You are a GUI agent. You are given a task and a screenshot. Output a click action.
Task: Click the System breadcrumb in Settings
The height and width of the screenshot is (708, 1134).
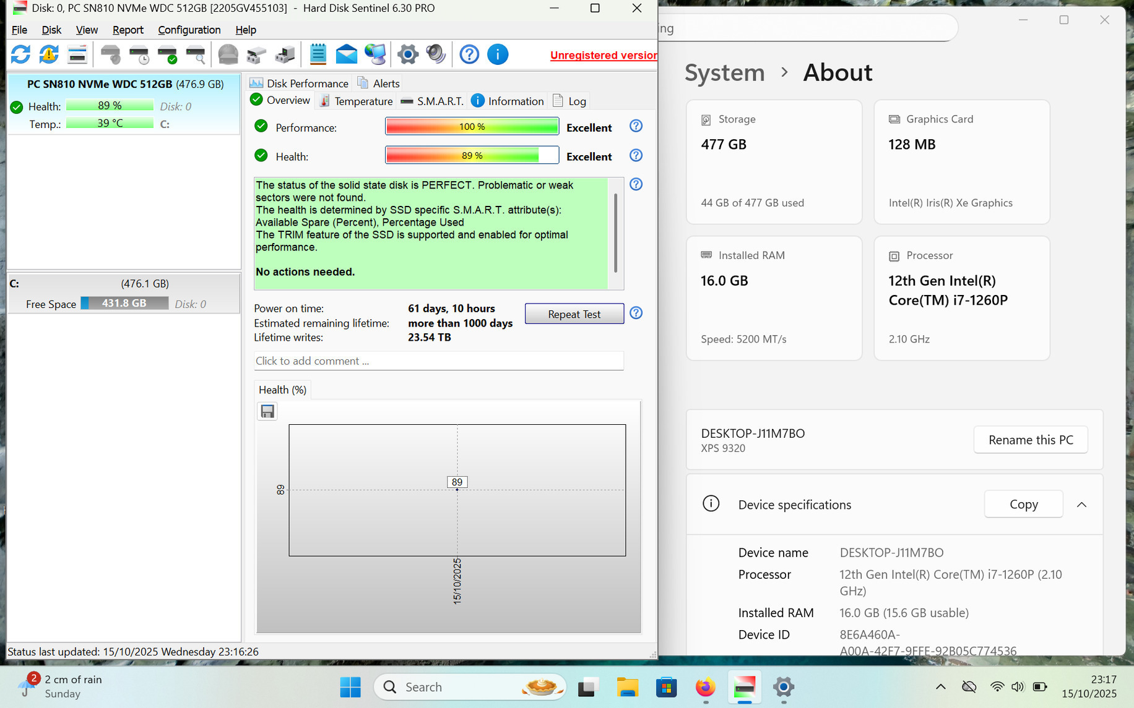(x=724, y=72)
